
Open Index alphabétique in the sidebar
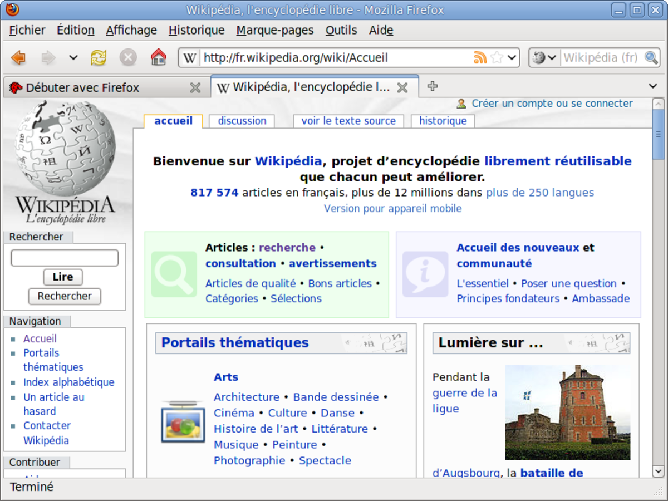tap(68, 382)
